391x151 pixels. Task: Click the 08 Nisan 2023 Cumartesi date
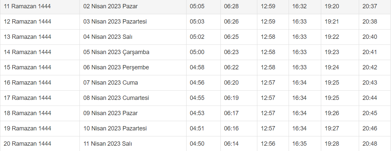click(116, 98)
